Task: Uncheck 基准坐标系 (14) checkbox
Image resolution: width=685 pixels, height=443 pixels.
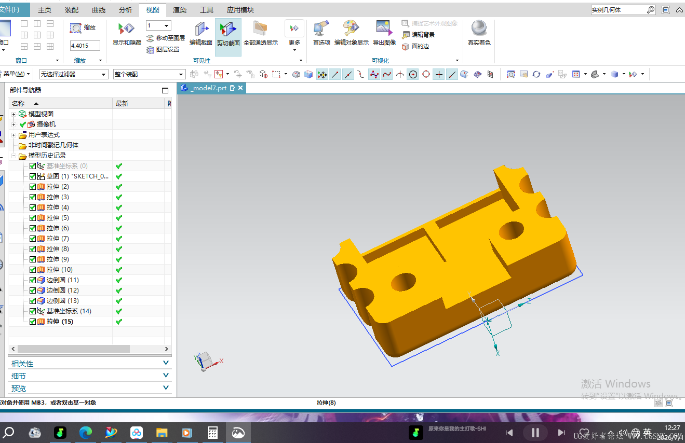Action: coord(33,311)
